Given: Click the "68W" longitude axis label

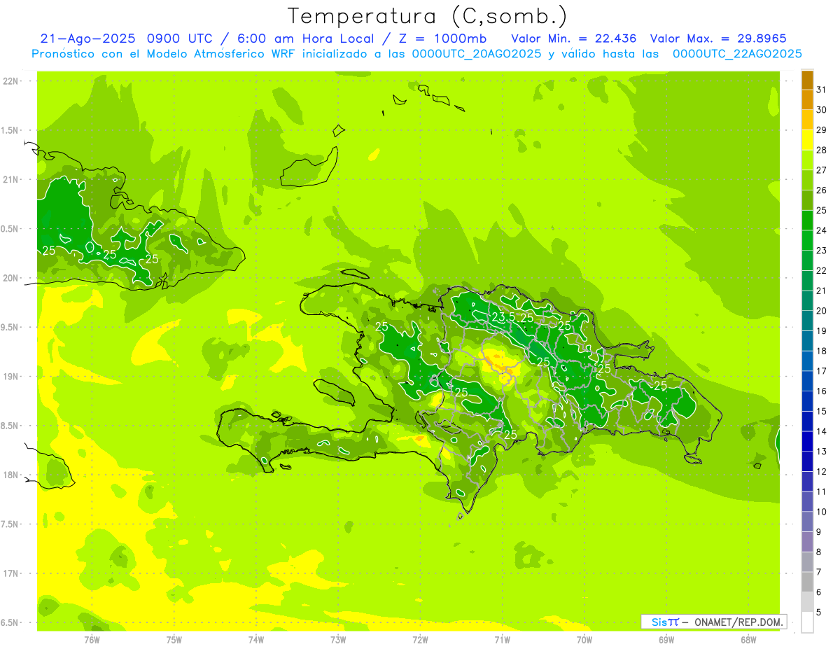Looking at the screenshot, I should pos(748,639).
